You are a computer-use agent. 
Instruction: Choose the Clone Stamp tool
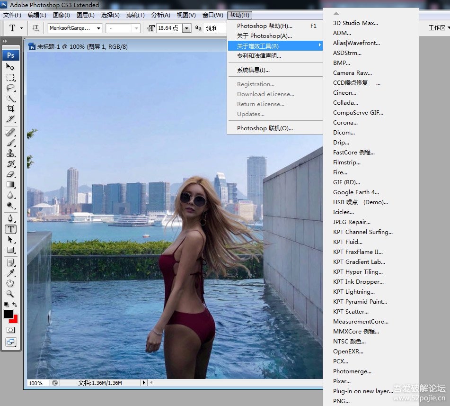[x=10, y=153]
